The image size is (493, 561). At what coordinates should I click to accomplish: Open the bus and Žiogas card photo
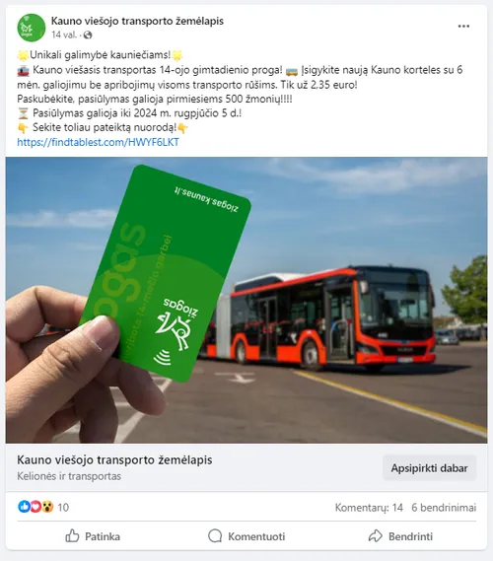click(x=246, y=300)
